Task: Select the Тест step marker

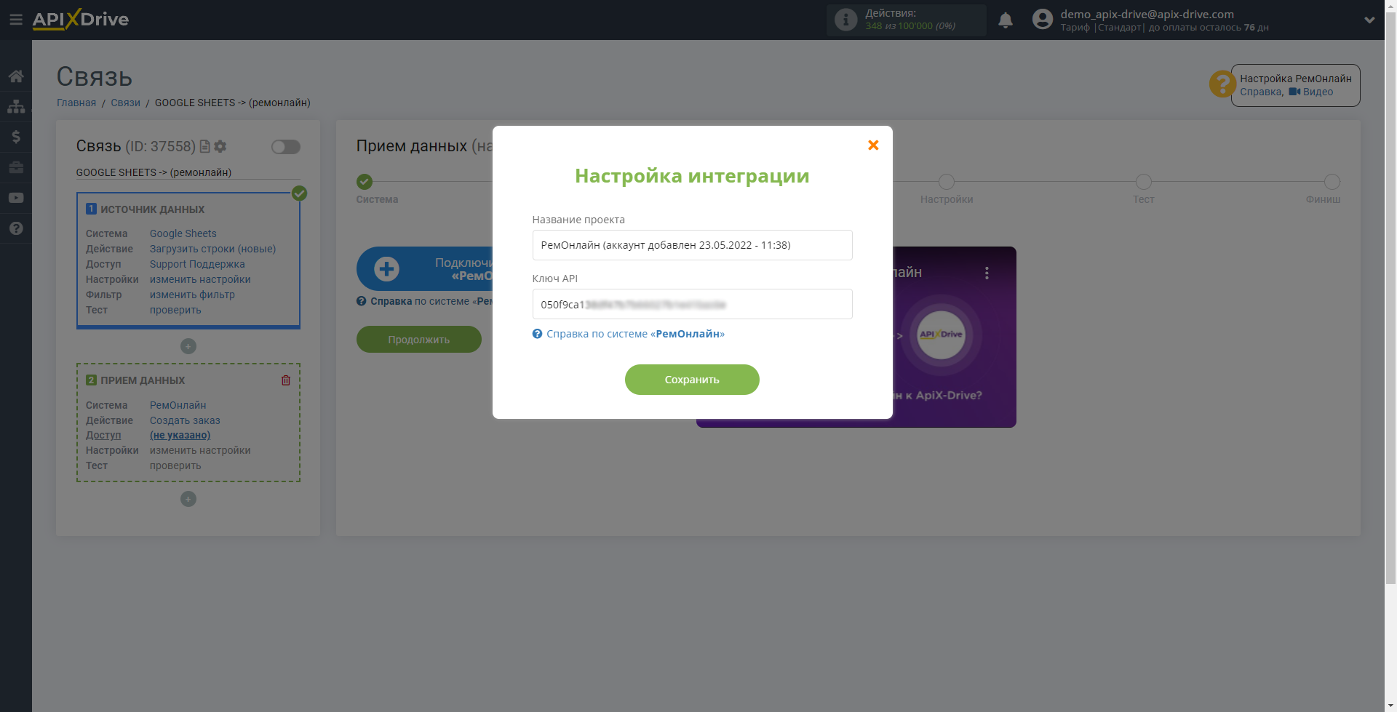Action: pyautogui.click(x=1144, y=182)
